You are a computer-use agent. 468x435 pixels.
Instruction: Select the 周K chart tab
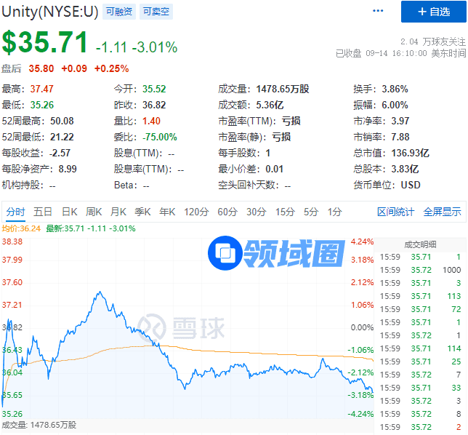click(x=94, y=212)
